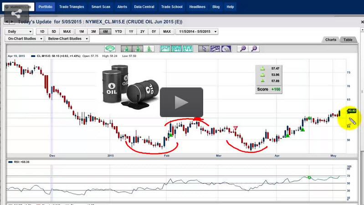This screenshot has height=205, width=364.
Task: Click the previous symbol arrow
Action: pyautogui.click(x=6, y=21)
